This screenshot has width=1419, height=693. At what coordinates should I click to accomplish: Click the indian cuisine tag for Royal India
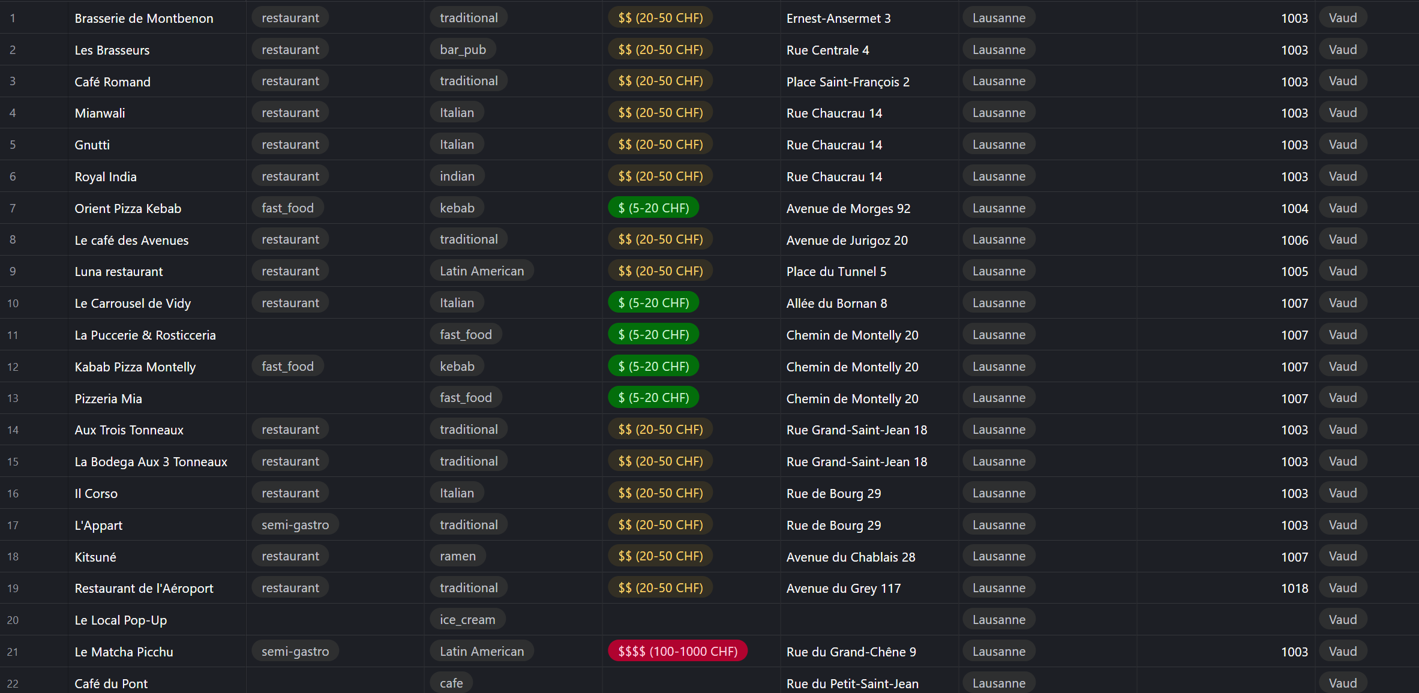point(457,176)
